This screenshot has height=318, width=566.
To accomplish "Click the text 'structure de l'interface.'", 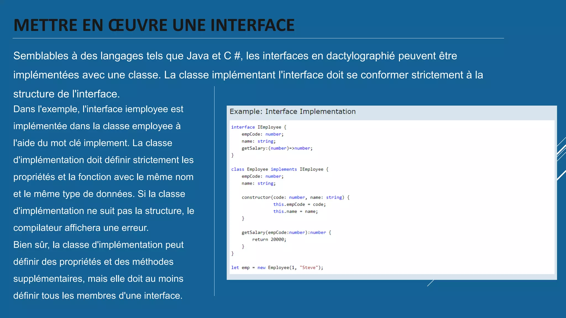I will click(67, 94).
